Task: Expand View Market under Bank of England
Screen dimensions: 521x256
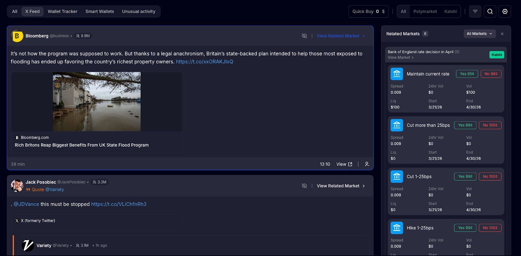Action: [401, 58]
